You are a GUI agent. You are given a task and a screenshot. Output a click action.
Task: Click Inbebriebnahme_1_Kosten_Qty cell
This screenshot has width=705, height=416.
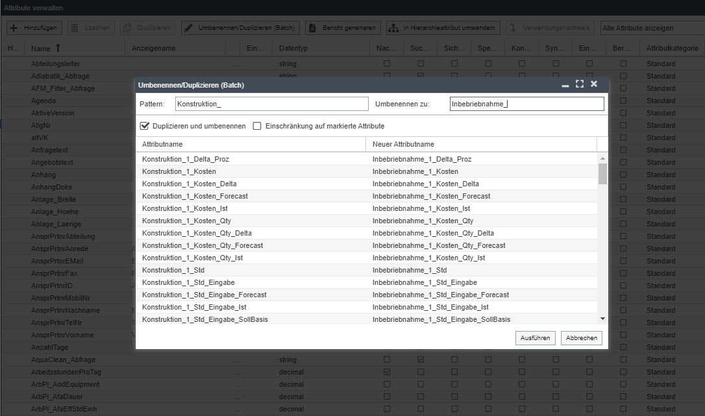point(482,221)
